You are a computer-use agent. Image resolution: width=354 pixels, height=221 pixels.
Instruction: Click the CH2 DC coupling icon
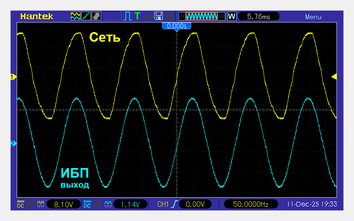pyautogui.click(x=87, y=204)
